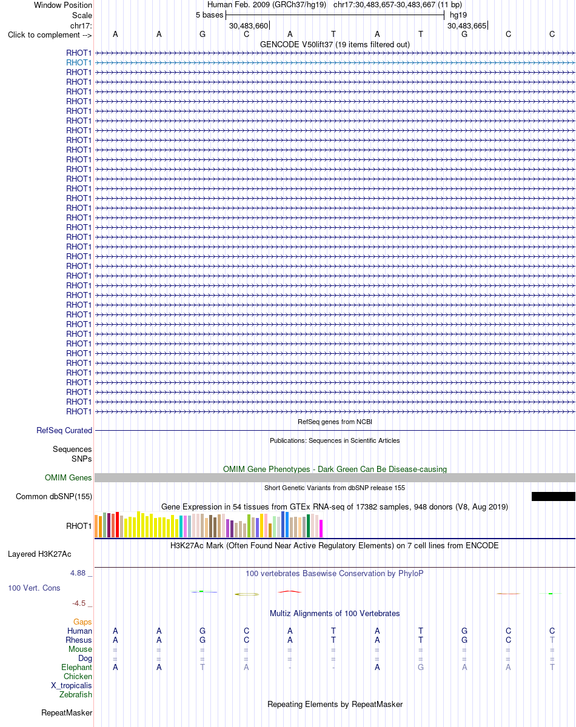Open the Multiz Alignments of 100 Vertebrates title
This screenshot has height=727, width=576.
tap(335, 613)
